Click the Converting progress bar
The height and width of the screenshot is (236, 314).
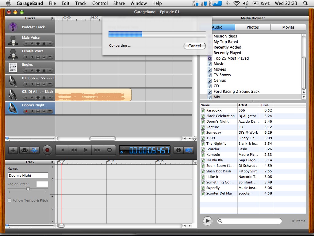(x=157, y=34)
